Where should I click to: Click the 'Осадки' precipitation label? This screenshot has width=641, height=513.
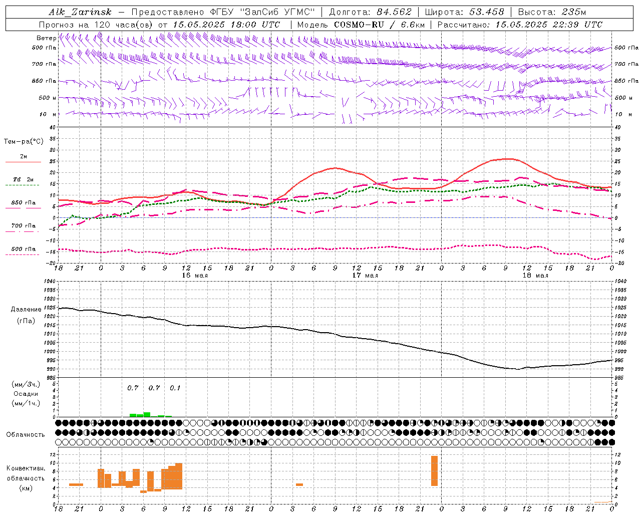26,394
